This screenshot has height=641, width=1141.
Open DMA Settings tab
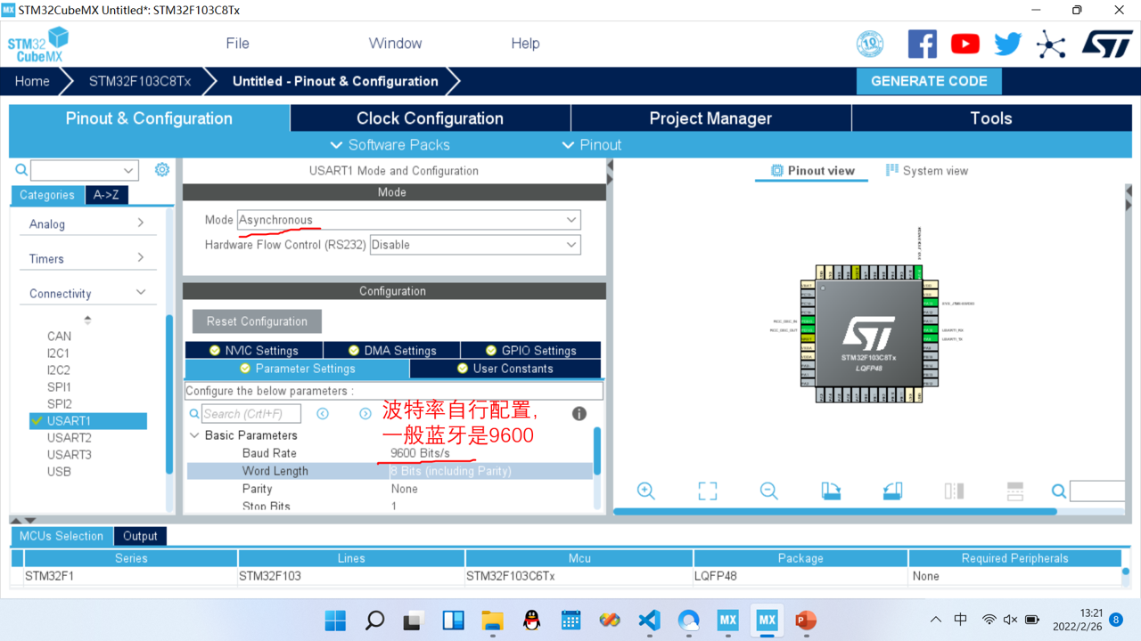click(x=392, y=350)
